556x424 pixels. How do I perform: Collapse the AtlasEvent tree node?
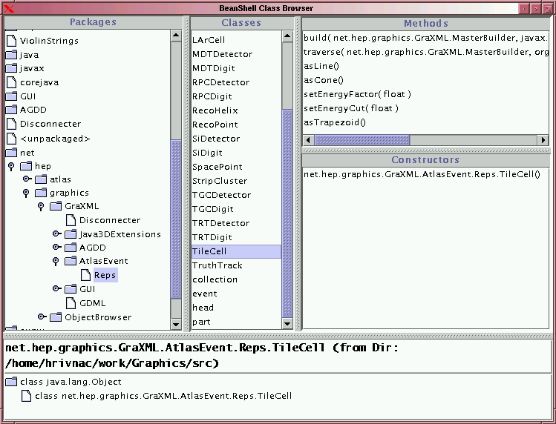(56, 262)
